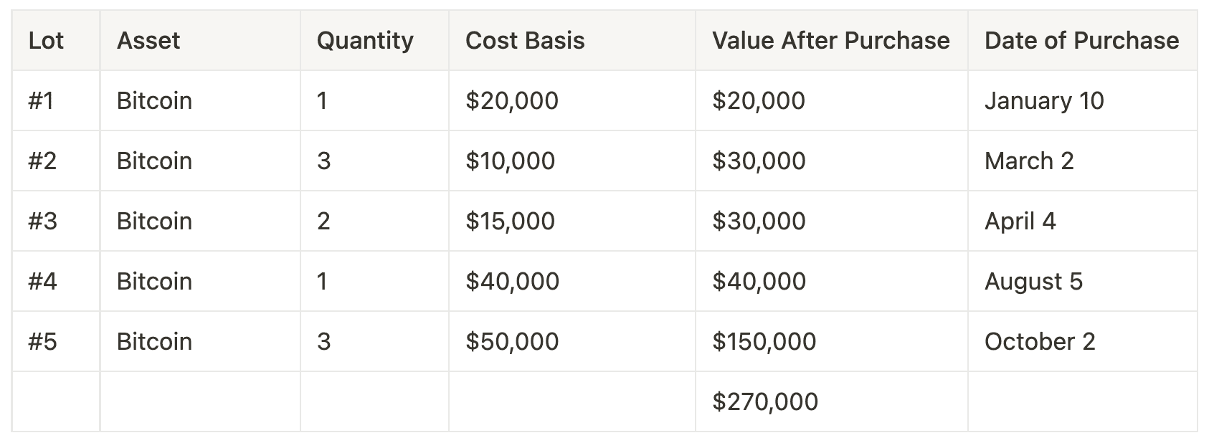Click the lot #1 label cell
The image size is (1209, 443).
41,101
